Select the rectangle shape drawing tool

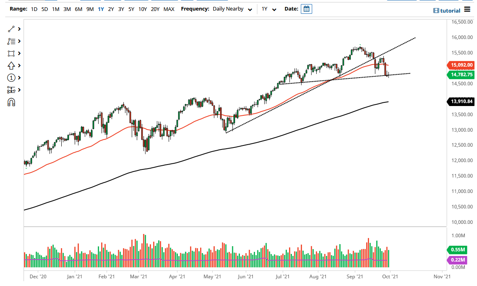[x=11, y=54]
